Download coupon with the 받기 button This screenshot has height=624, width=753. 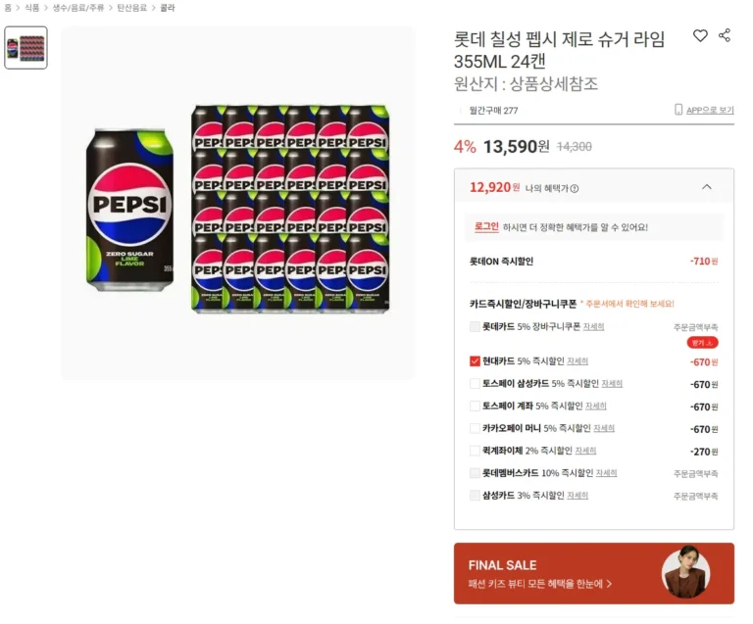pos(702,343)
